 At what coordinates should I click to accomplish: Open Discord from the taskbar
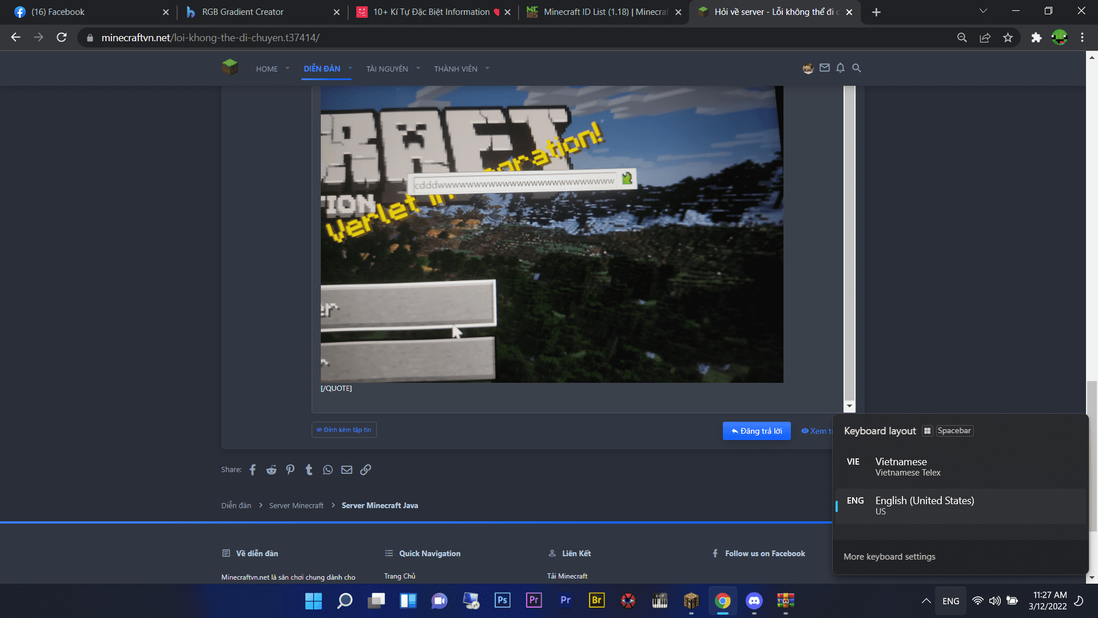pyautogui.click(x=754, y=601)
